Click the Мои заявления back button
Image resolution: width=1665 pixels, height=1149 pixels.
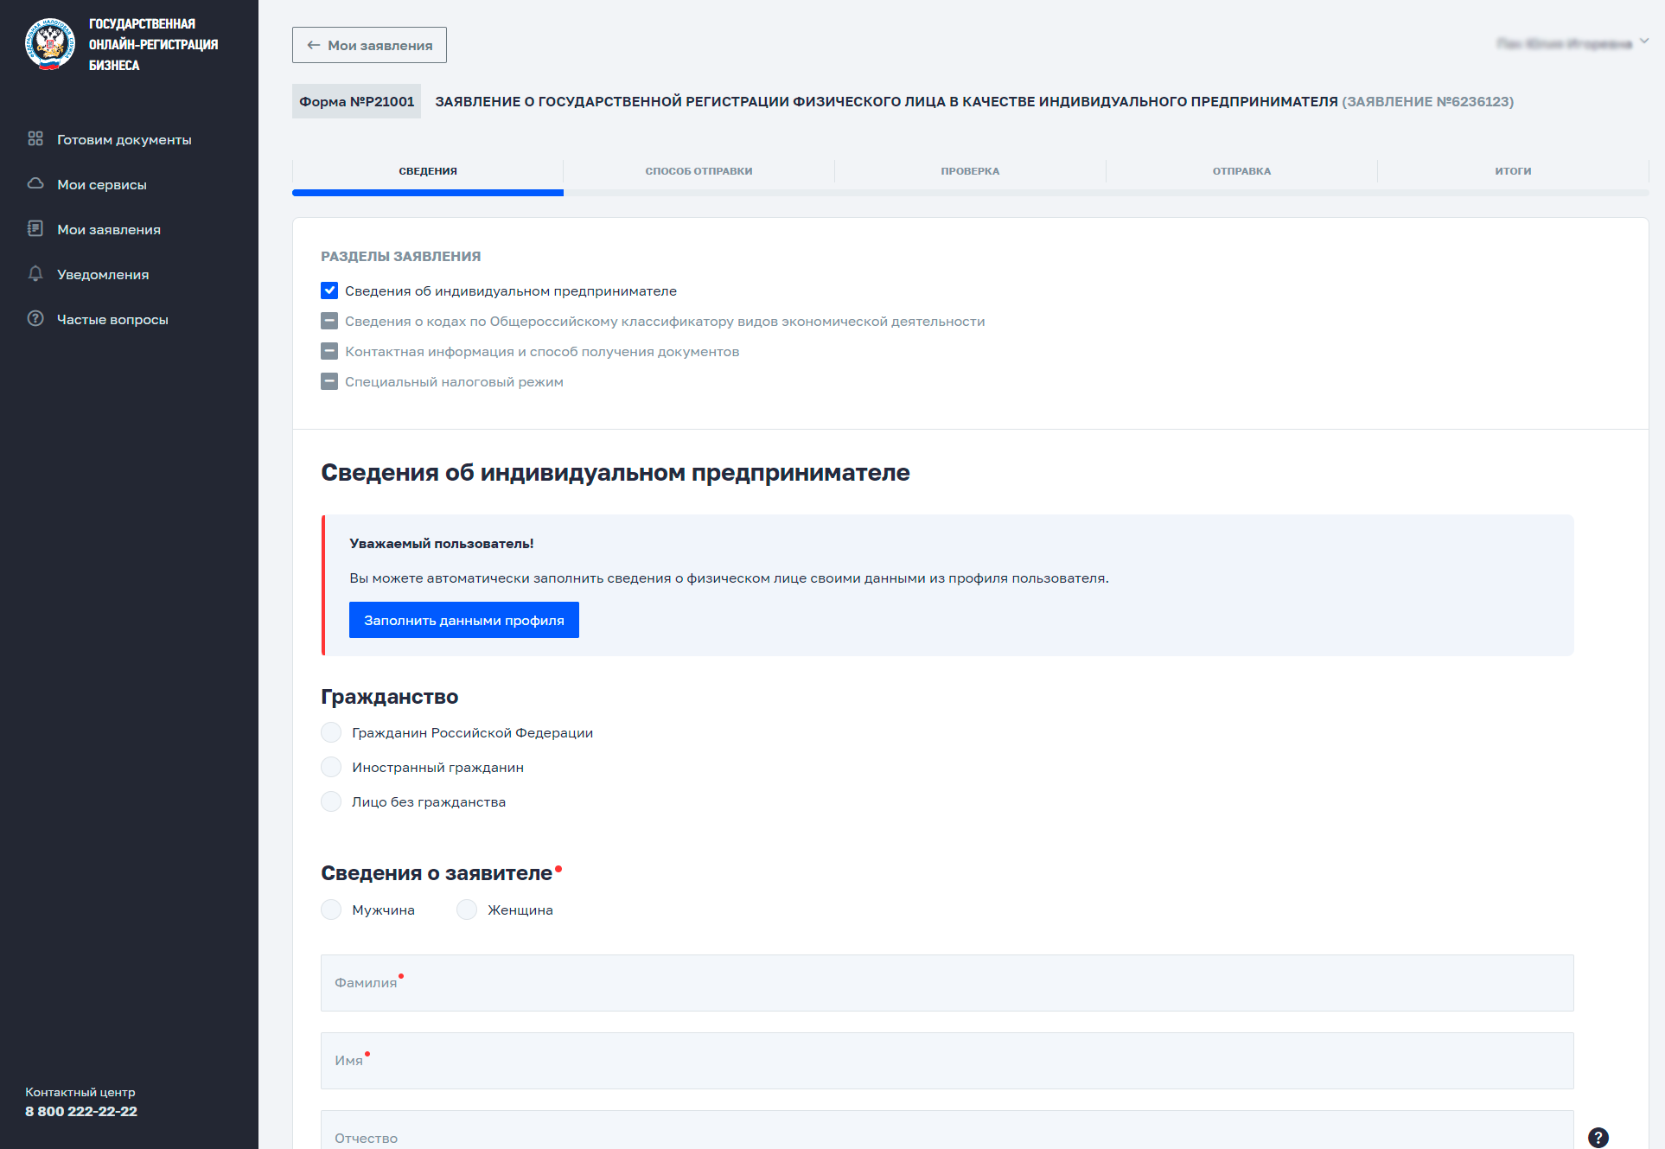pos(369,45)
